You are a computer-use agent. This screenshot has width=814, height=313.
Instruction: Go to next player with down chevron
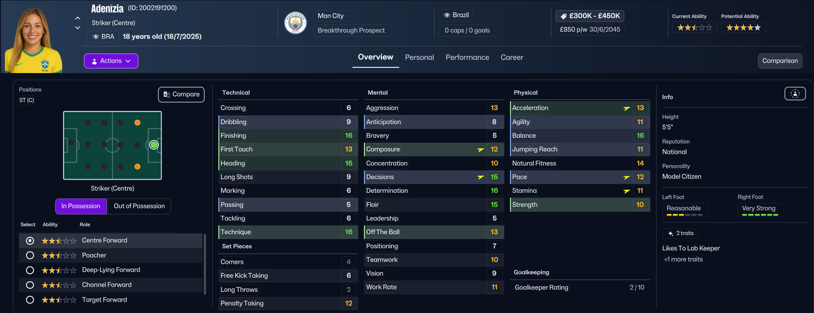78,28
